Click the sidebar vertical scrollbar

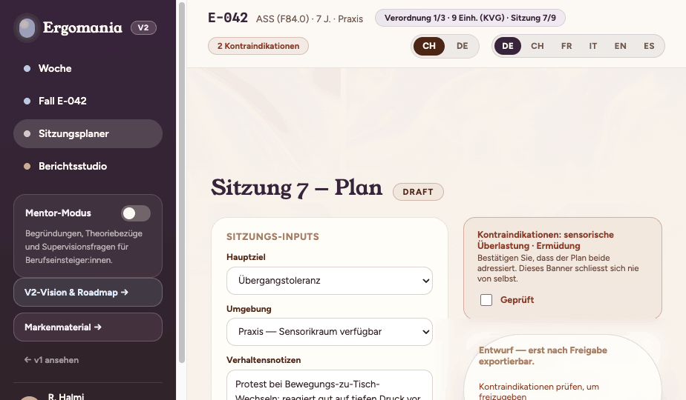point(182,181)
